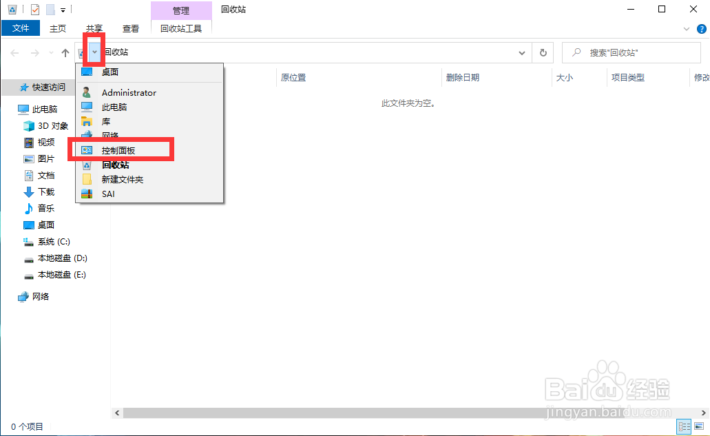The width and height of the screenshot is (710, 436).
Task: Switch to the 主页 ribbon tab
Action: click(x=58, y=28)
